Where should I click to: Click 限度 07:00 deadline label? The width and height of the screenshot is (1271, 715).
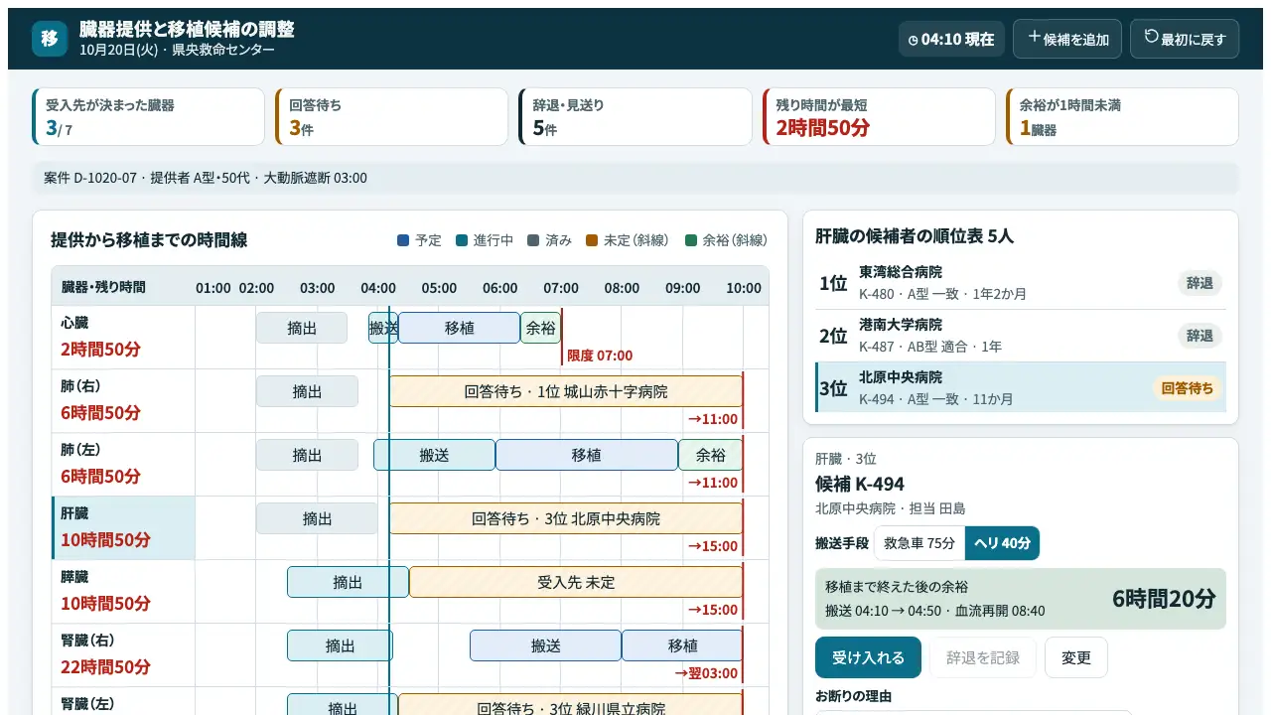click(x=600, y=356)
